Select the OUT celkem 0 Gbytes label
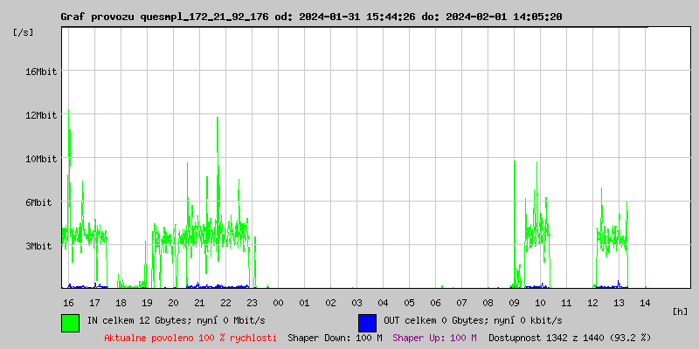This screenshot has height=349, width=699. click(473, 321)
